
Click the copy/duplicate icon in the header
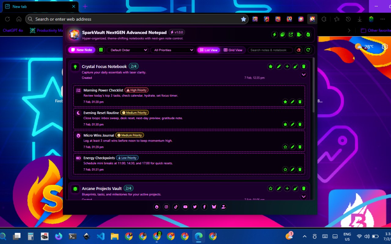pos(283,34)
